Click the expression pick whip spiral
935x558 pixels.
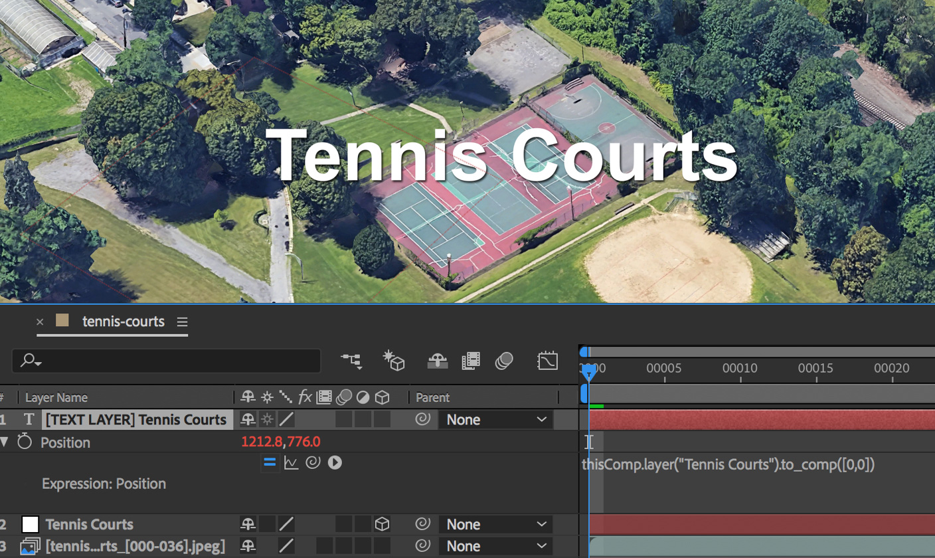pyautogui.click(x=312, y=462)
